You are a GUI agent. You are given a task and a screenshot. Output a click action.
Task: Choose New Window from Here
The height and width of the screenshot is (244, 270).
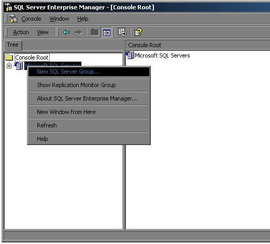pos(89,112)
